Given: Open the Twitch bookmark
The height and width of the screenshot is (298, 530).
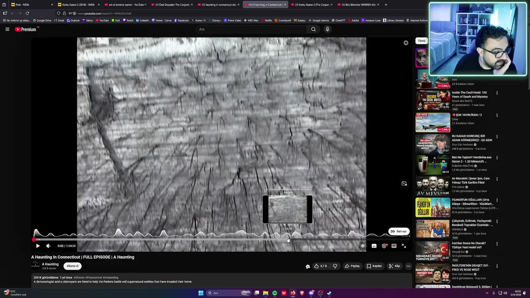Looking at the screenshot, I should (128, 20).
